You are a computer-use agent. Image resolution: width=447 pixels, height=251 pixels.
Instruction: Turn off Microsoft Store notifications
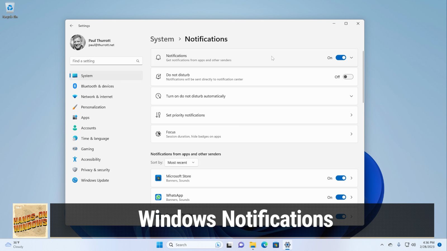tap(341, 178)
